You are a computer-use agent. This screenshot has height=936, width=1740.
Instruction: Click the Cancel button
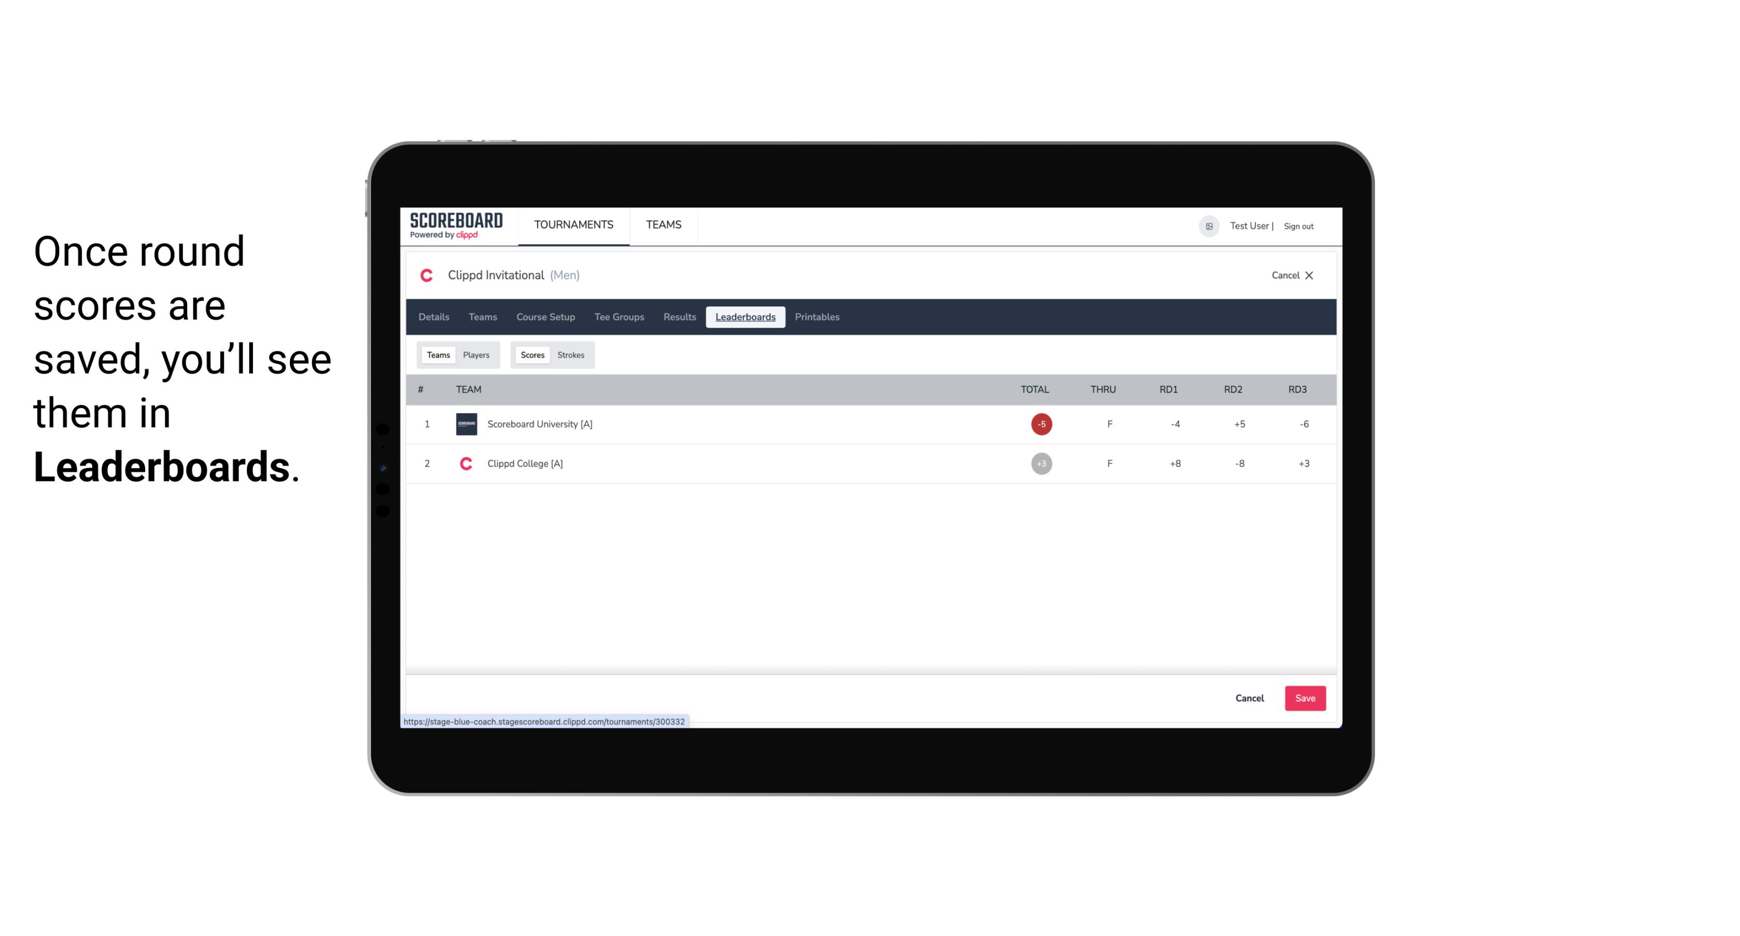click(1249, 698)
